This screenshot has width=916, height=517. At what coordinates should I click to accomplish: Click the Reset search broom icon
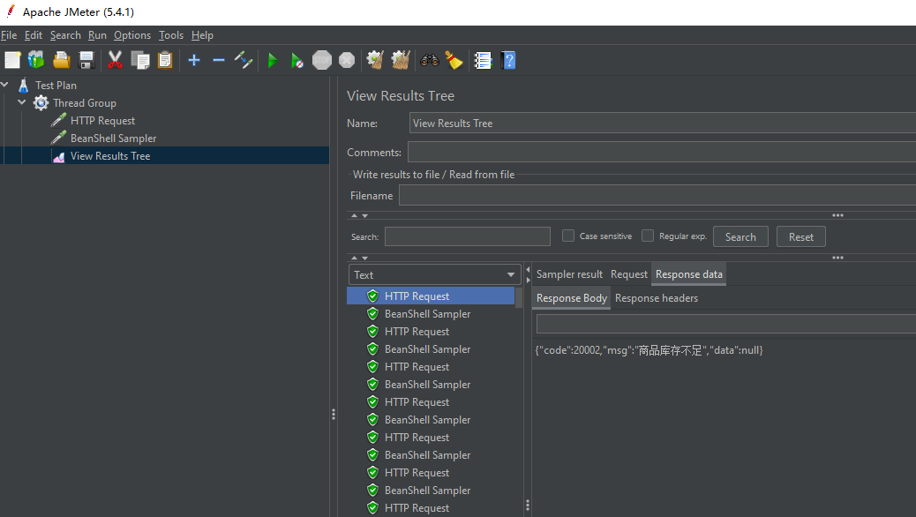coord(454,60)
